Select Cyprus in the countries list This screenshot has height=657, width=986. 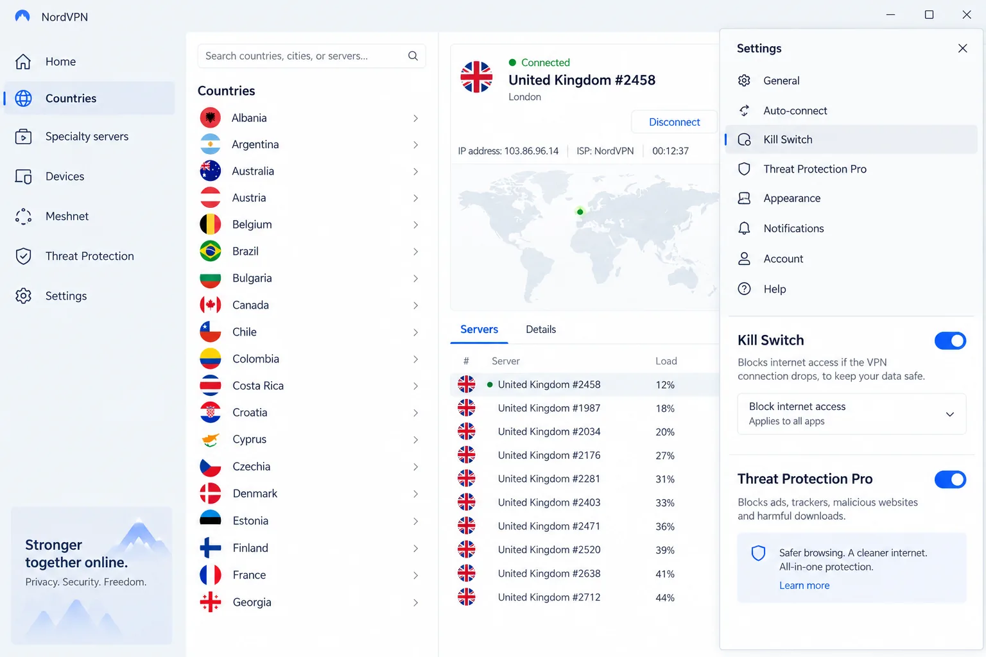click(x=311, y=439)
